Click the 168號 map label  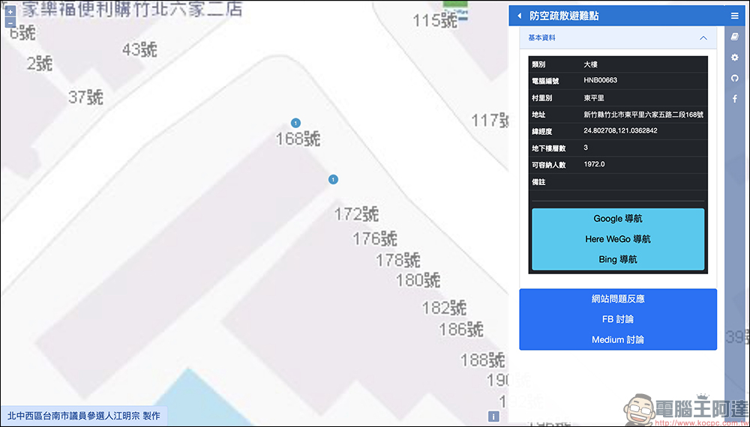pyautogui.click(x=298, y=139)
